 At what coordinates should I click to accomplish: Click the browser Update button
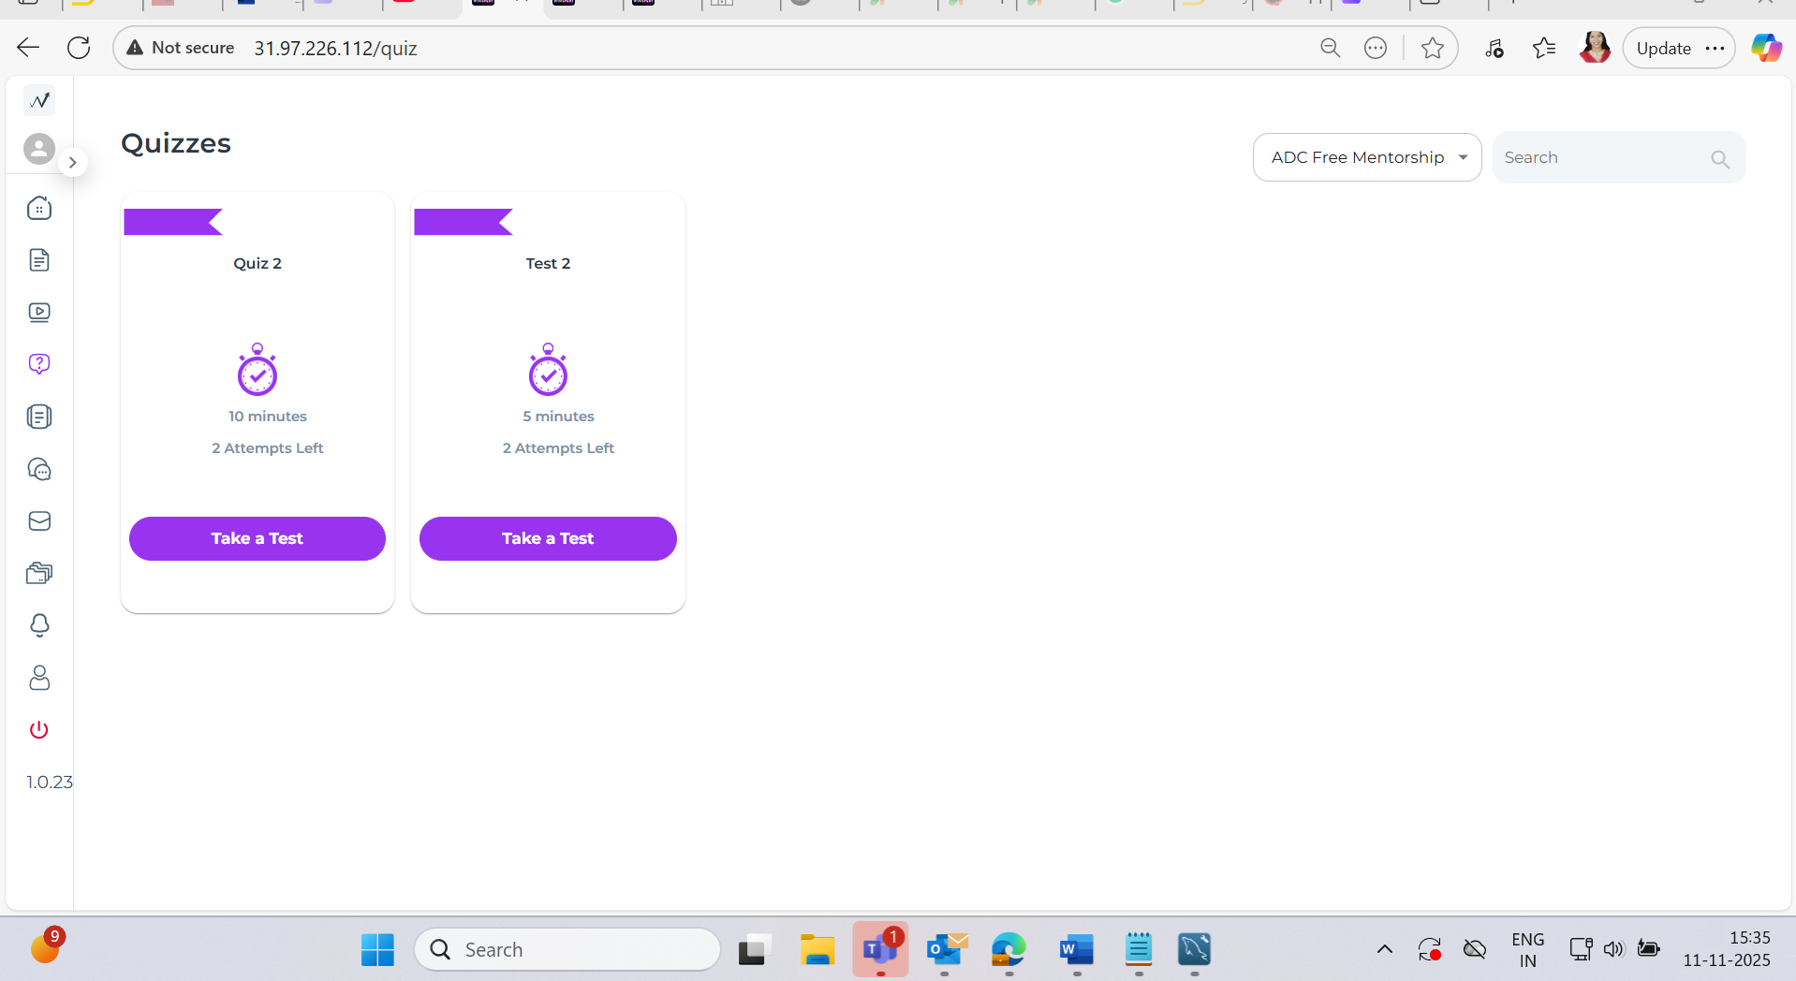point(1663,49)
